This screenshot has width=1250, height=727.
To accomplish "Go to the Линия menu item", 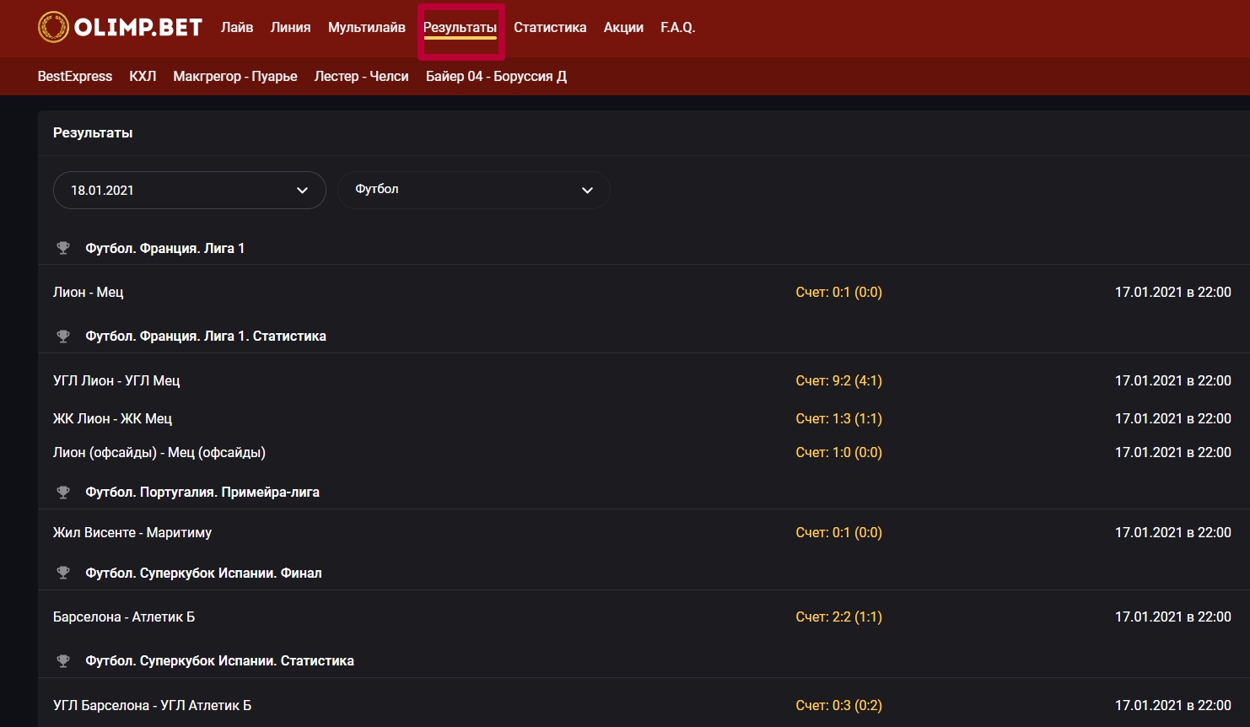I will pyautogui.click(x=290, y=27).
